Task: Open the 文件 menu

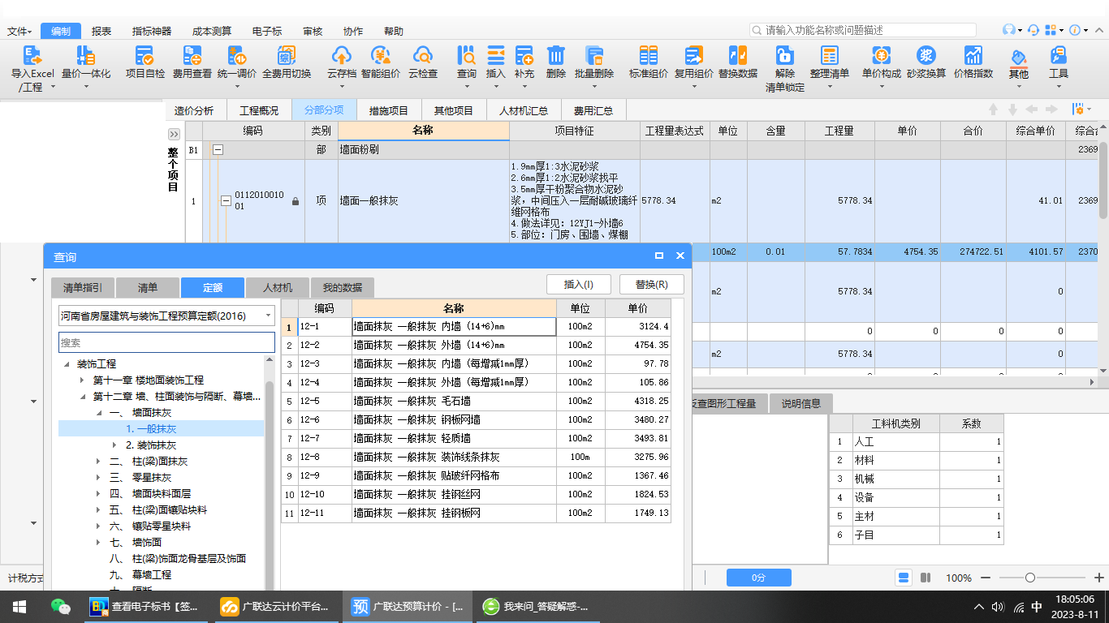Action: point(20,32)
